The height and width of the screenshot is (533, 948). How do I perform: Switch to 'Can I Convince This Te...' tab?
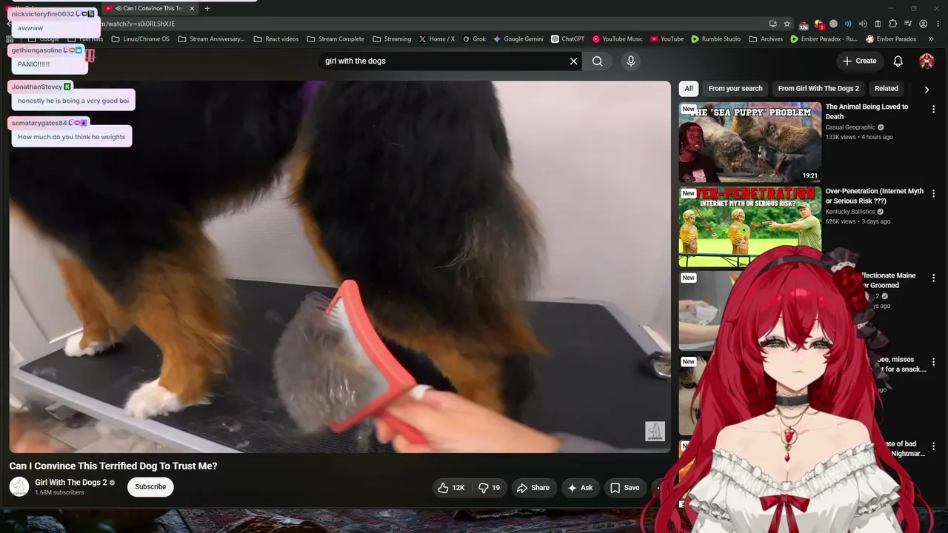[150, 8]
